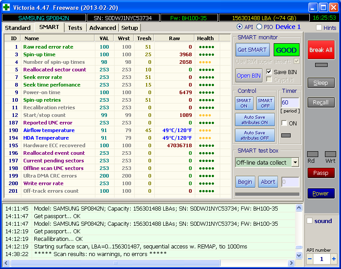
Task: Open the Advanced tab
Action: tap(103, 28)
